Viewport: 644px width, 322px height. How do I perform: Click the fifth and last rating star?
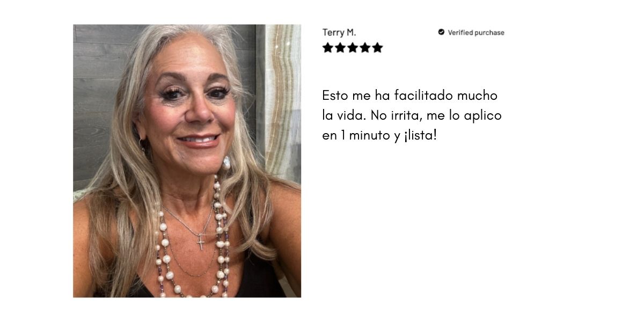tap(377, 48)
